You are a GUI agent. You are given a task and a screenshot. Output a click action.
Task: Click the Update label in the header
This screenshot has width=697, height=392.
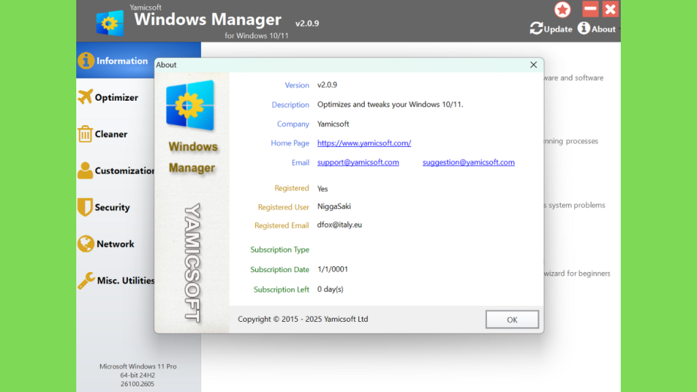[558, 29]
